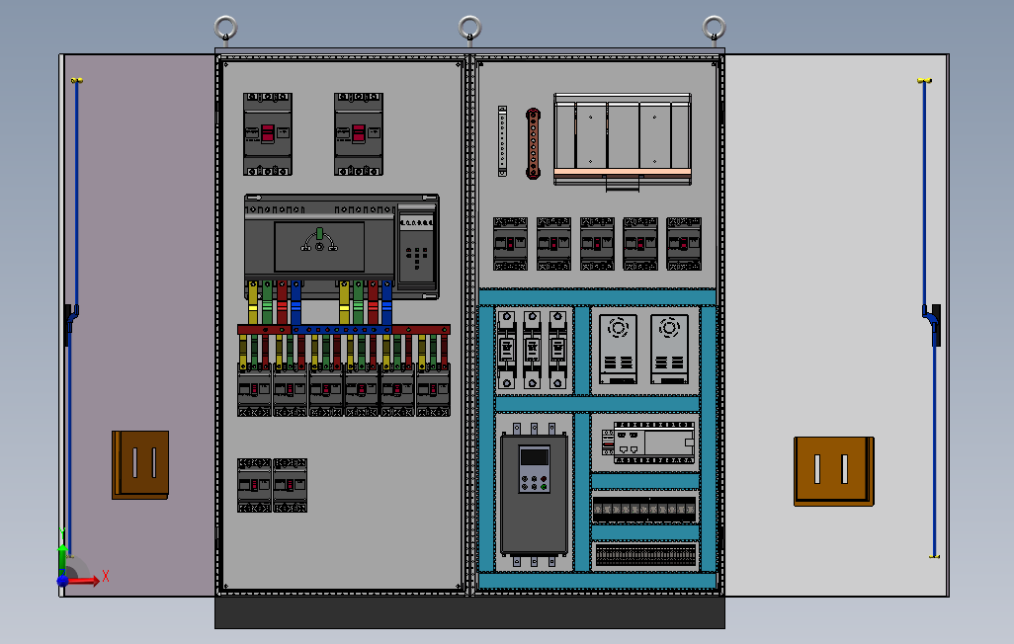Select the black plinth base under cabinet
This screenshot has width=1014, height=644.
pos(470,612)
